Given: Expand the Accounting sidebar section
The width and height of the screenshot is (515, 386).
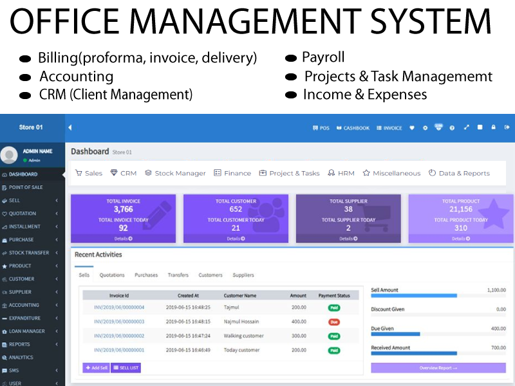Looking at the screenshot, I should pos(32,305).
